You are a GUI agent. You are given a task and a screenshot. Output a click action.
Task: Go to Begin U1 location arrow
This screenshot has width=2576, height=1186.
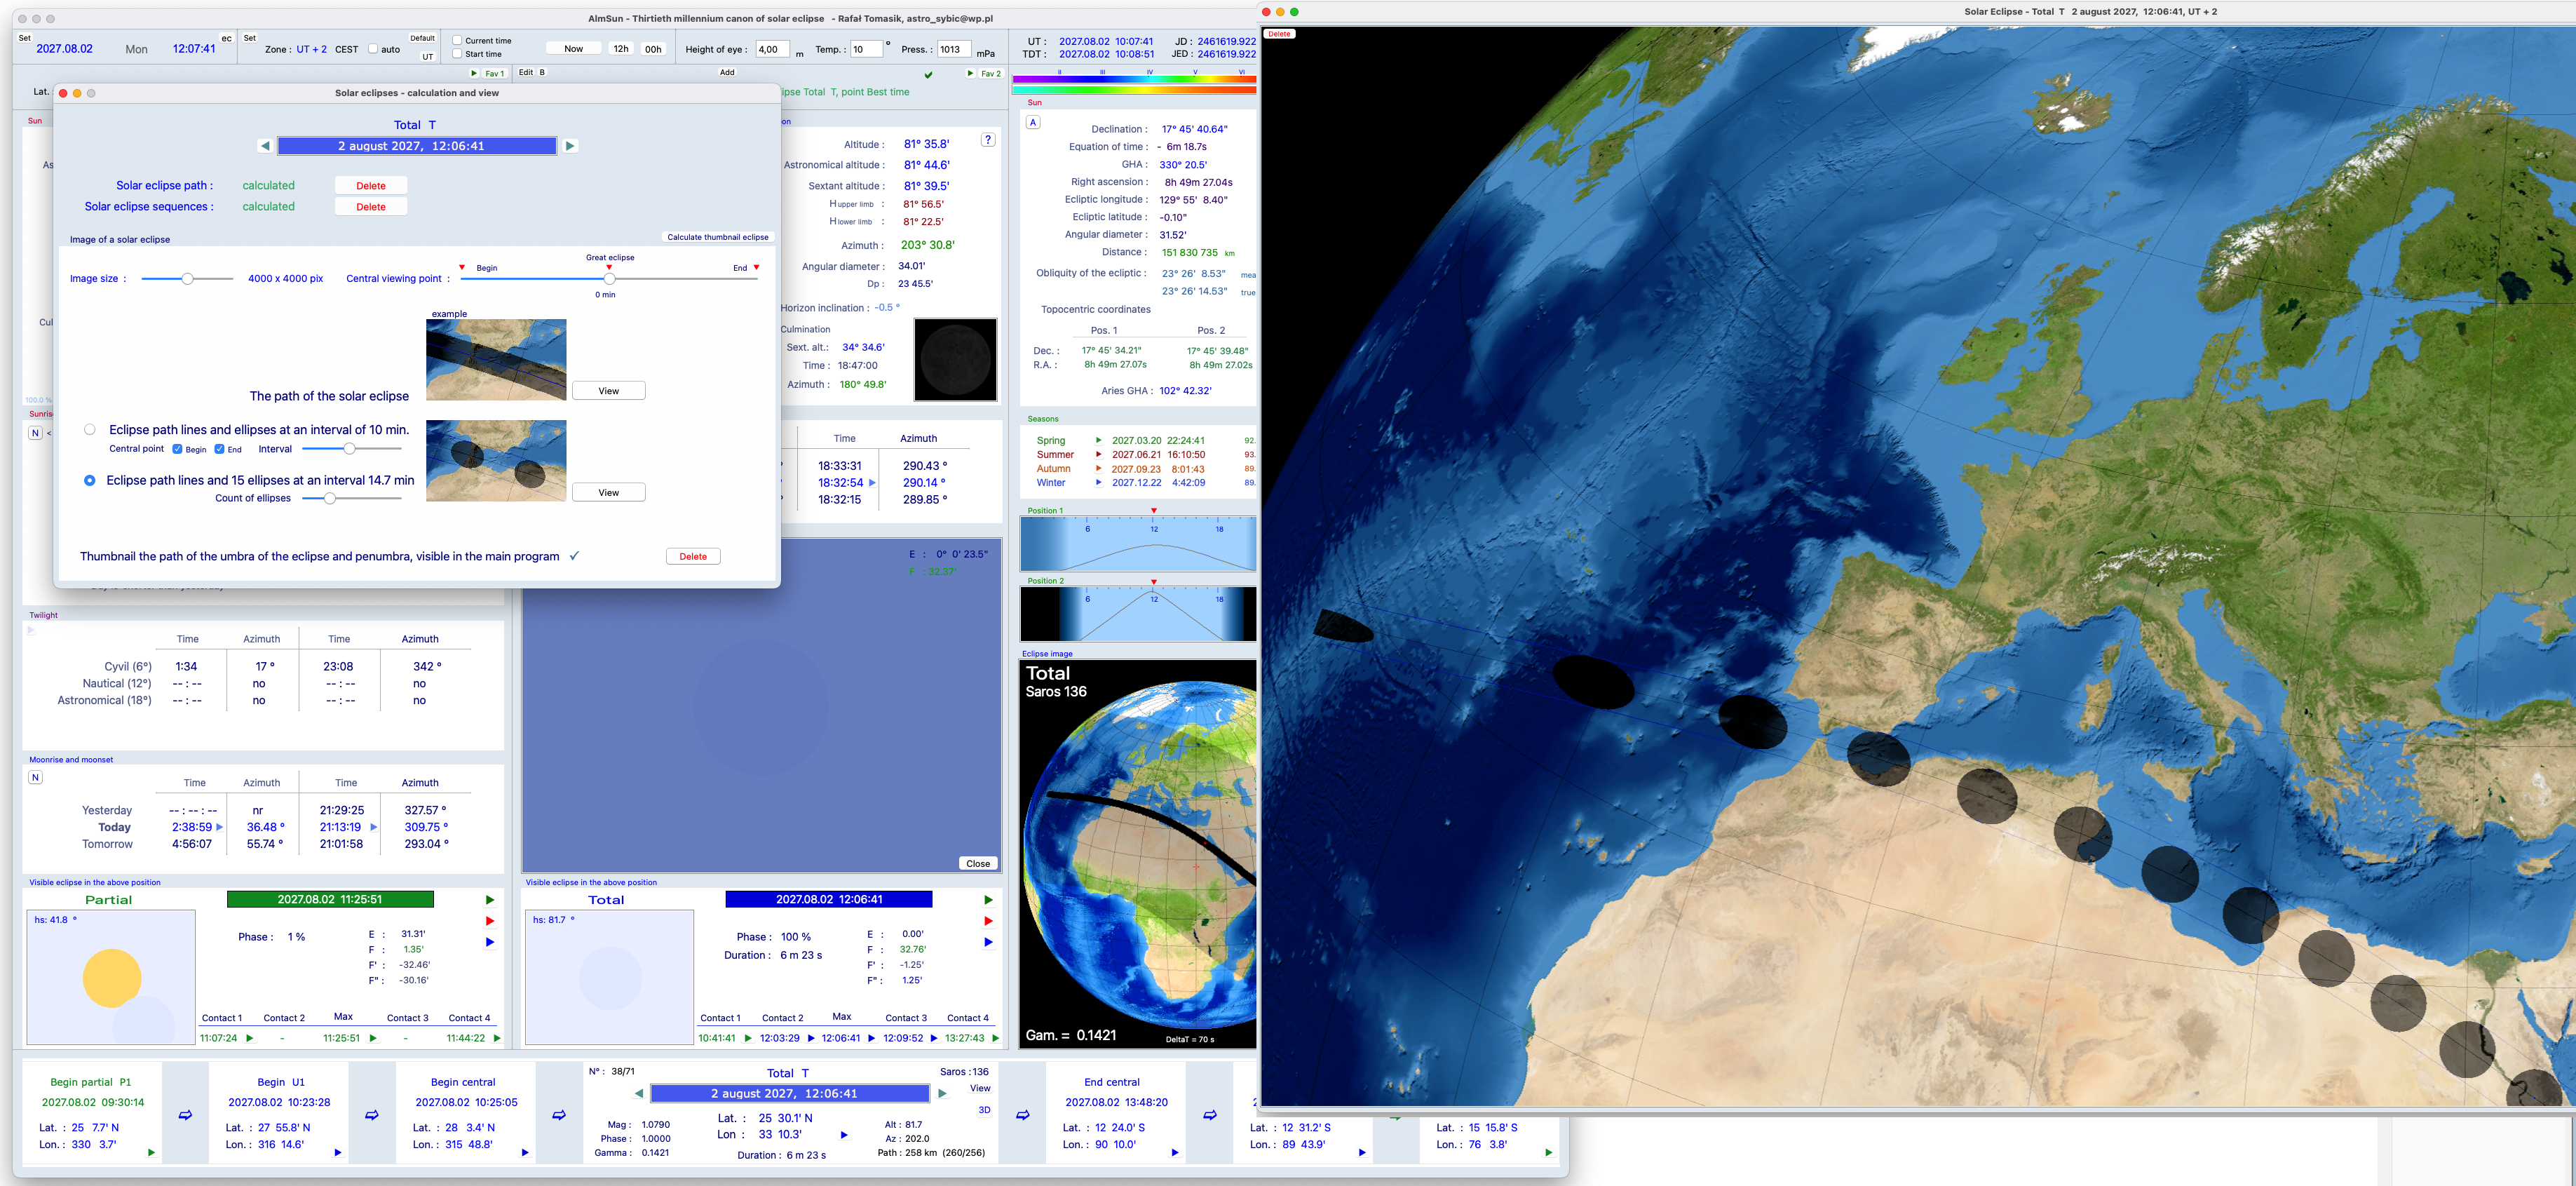coord(338,1152)
